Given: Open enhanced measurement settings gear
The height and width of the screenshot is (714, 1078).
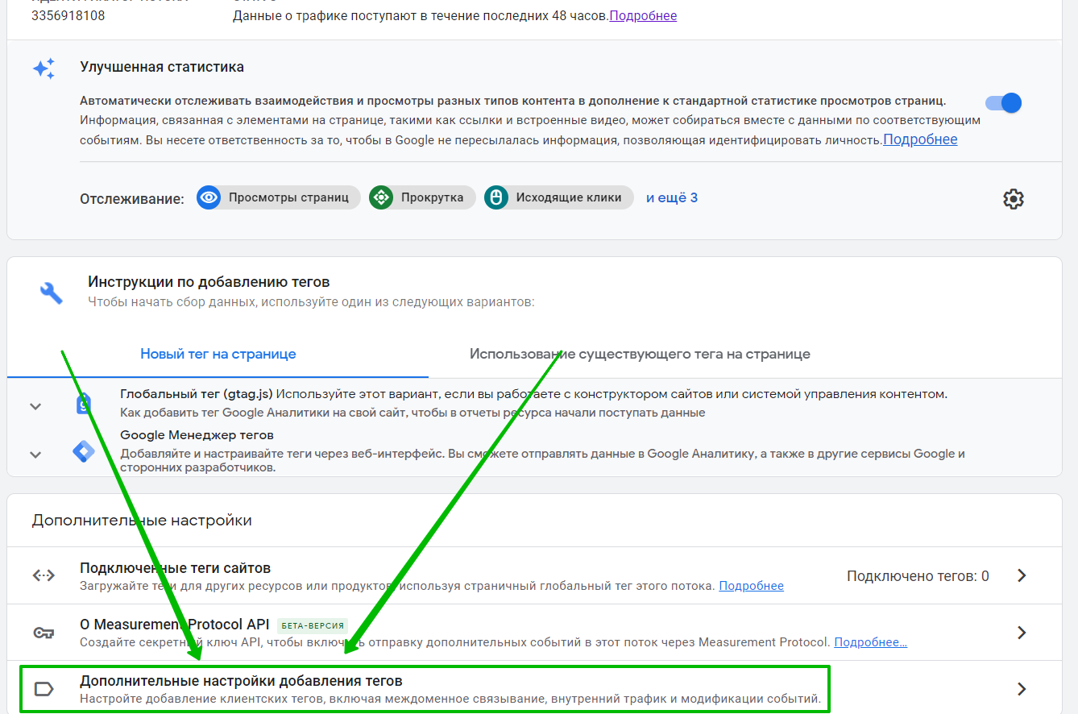Looking at the screenshot, I should (x=1013, y=199).
